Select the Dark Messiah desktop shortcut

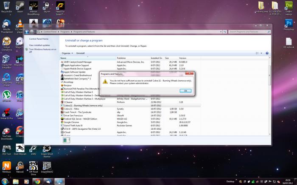pyautogui.click(x=20, y=150)
